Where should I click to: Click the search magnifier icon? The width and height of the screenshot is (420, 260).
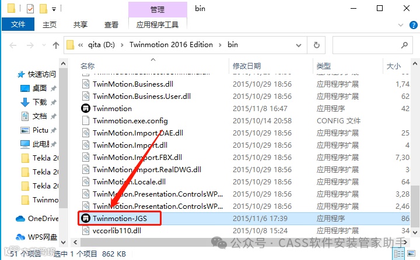[x=404, y=45]
